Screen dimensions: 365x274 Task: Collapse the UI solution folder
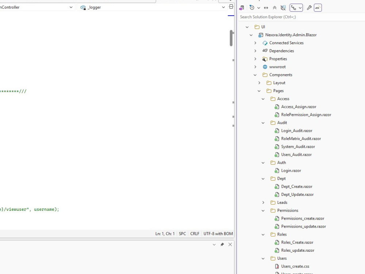point(247,27)
